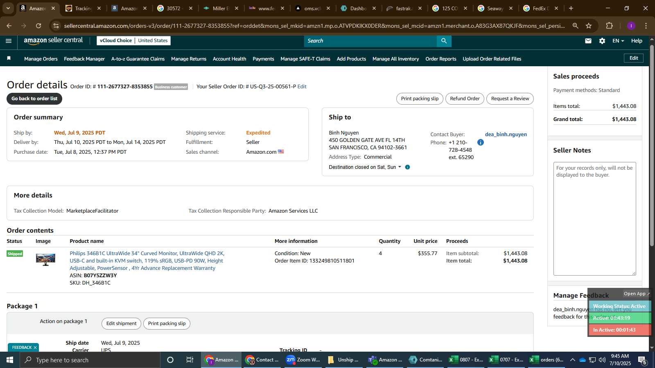The height and width of the screenshot is (368, 655).
Task: Click info icon beside destination closed
Action: click(x=407, y=167)
